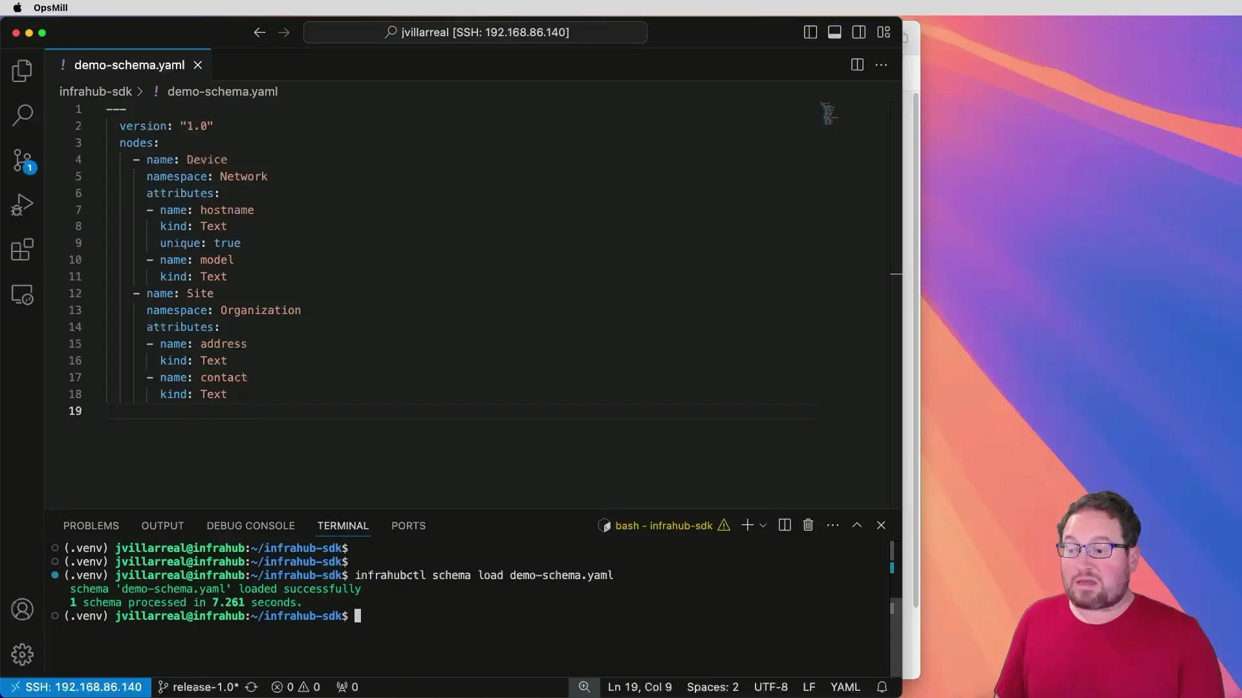Click the hostname text on line 7

(226, 210)
